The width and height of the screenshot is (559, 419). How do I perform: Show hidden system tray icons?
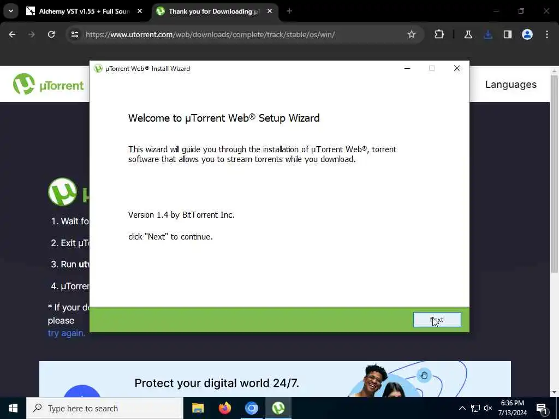point(462,408)
